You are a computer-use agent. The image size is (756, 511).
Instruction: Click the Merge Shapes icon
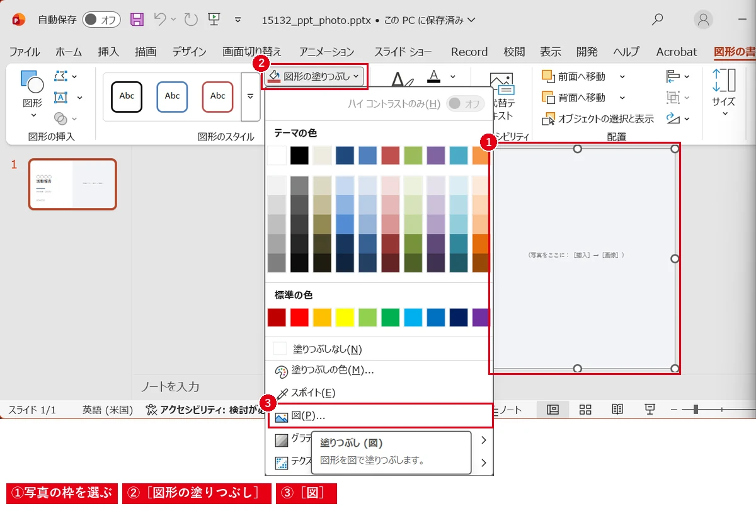pos(60,118)
